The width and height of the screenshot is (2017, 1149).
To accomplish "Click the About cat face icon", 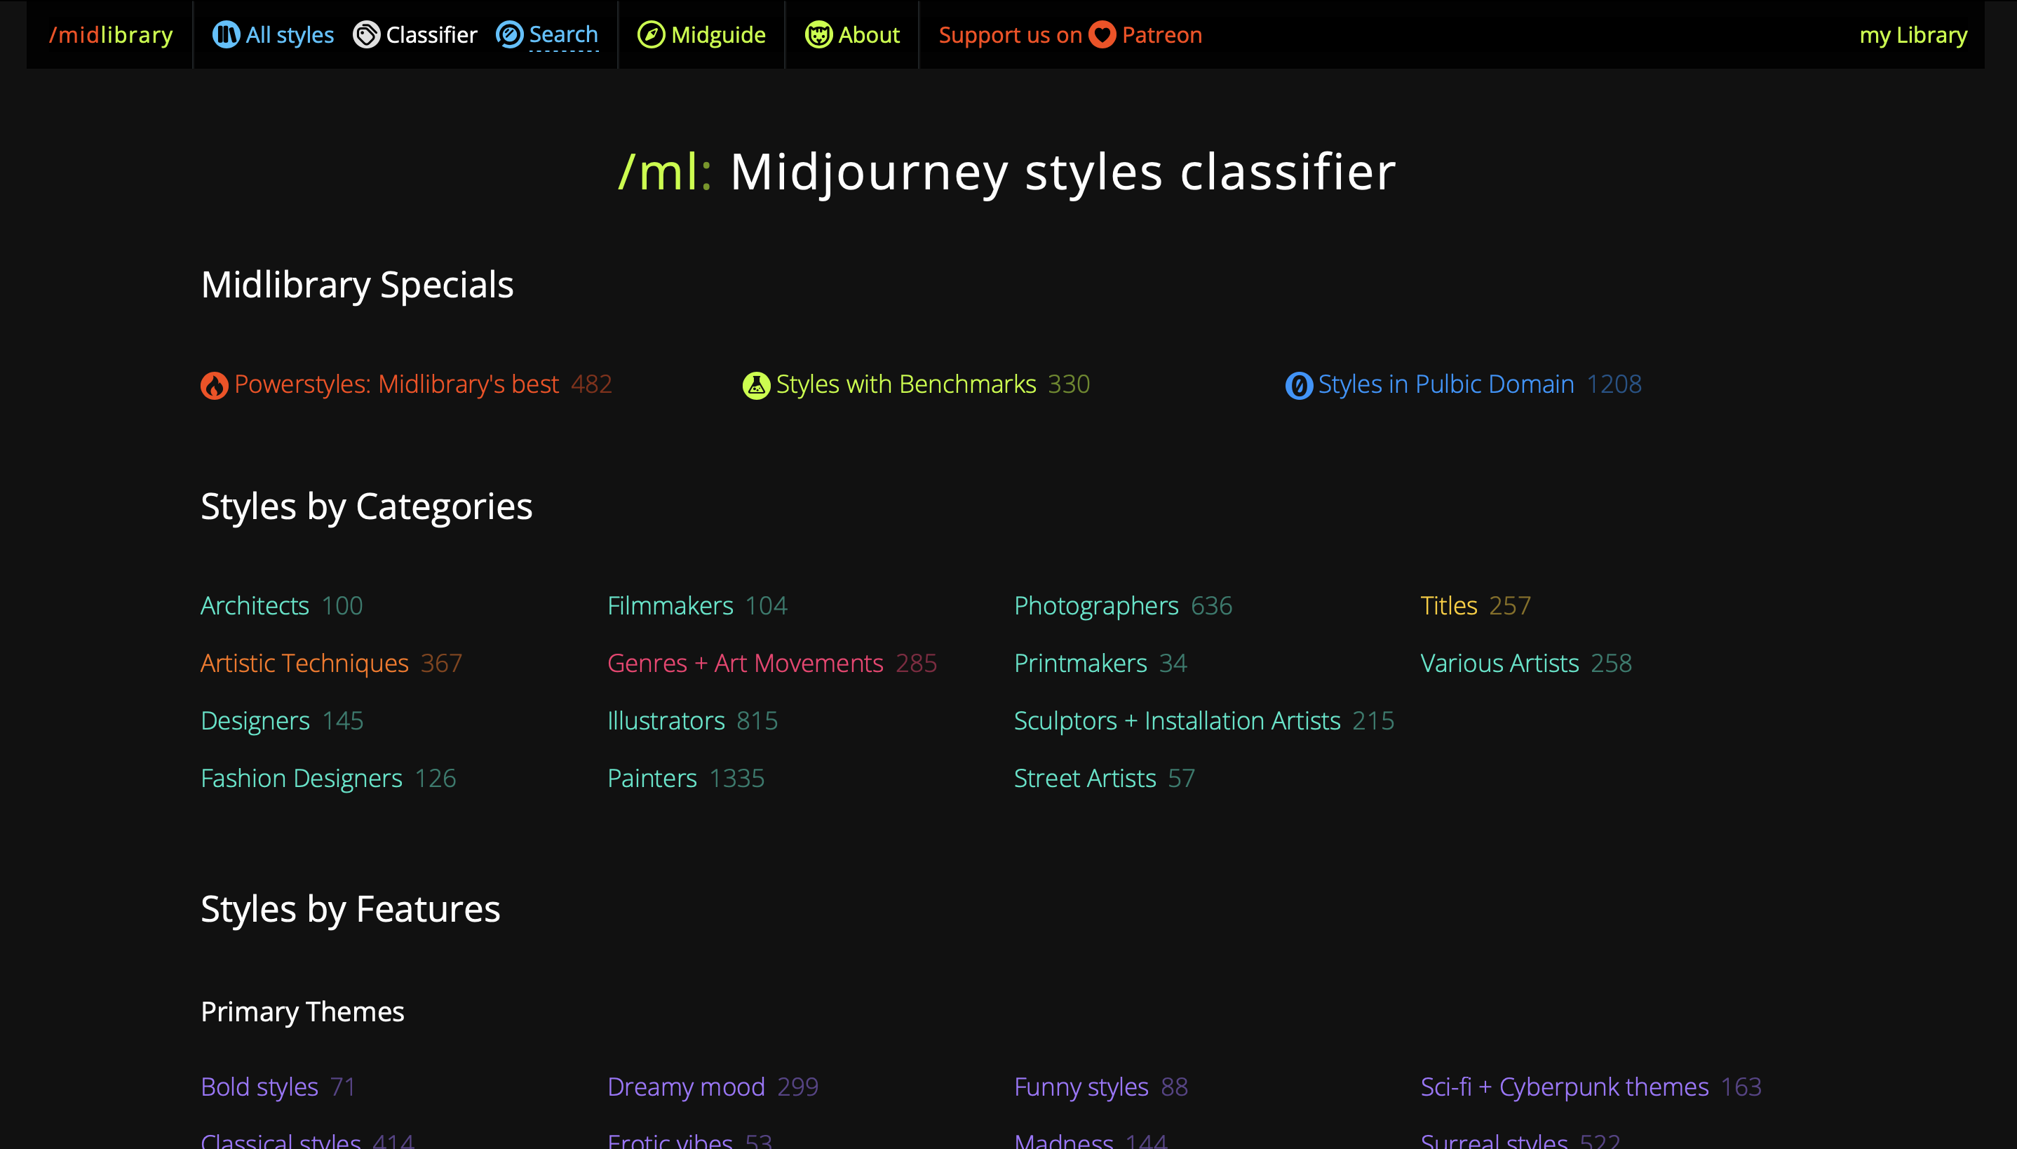I will [x=818, y=35].
